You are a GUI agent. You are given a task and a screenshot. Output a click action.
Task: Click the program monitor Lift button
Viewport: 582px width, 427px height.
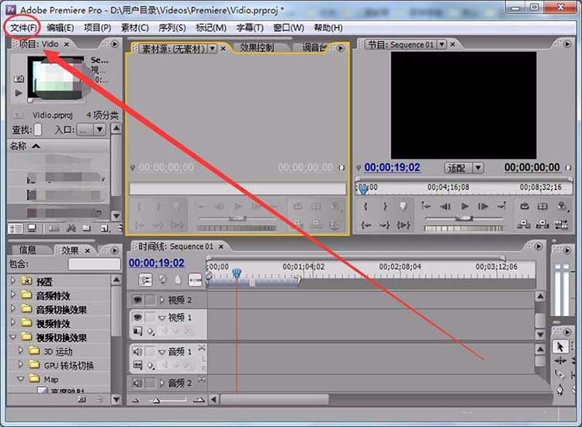point(524,224)
